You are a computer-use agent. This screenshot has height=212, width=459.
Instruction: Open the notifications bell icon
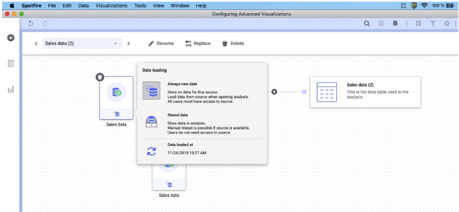coord(395,24)
